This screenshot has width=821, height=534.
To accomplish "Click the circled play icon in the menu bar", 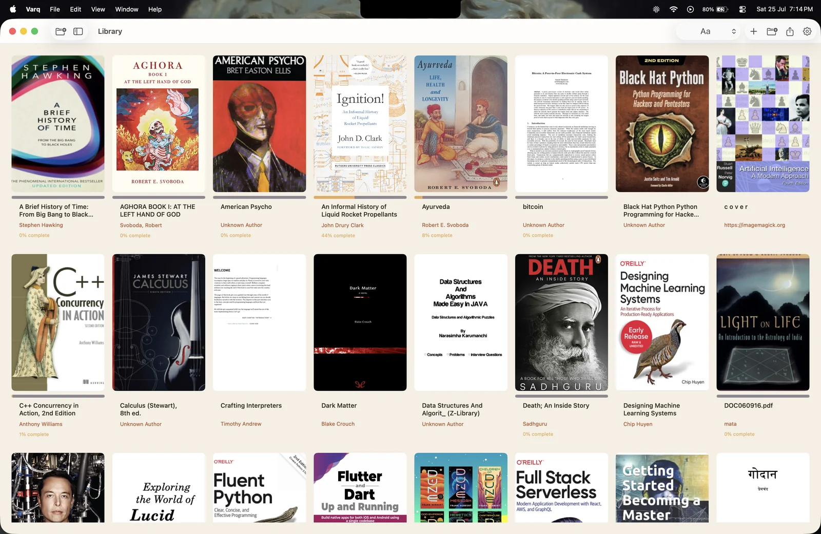I will click(690, 9).
